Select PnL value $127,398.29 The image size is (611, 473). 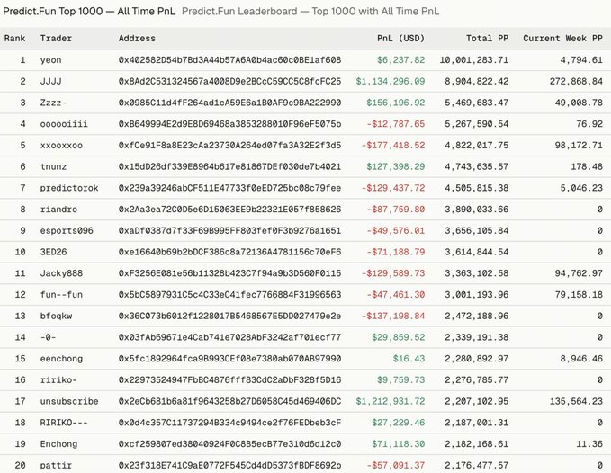pyautogui.click(x=396, y=166)
